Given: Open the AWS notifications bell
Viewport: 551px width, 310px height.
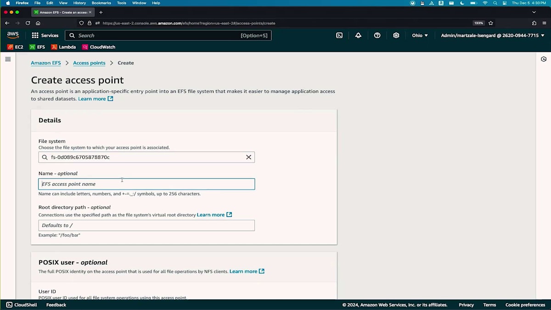Looking at the screenshot, I should click(x=358, y=35).
